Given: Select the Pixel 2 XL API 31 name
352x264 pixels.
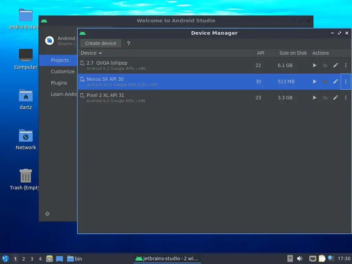Looking at the screenshot, I should pyautogui.click(x=105, y=95).
